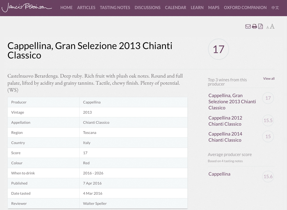Open Cappellina producer link under average score
Image resolution: width=287 pixels, height=210 pixels.
coord(219,174)
